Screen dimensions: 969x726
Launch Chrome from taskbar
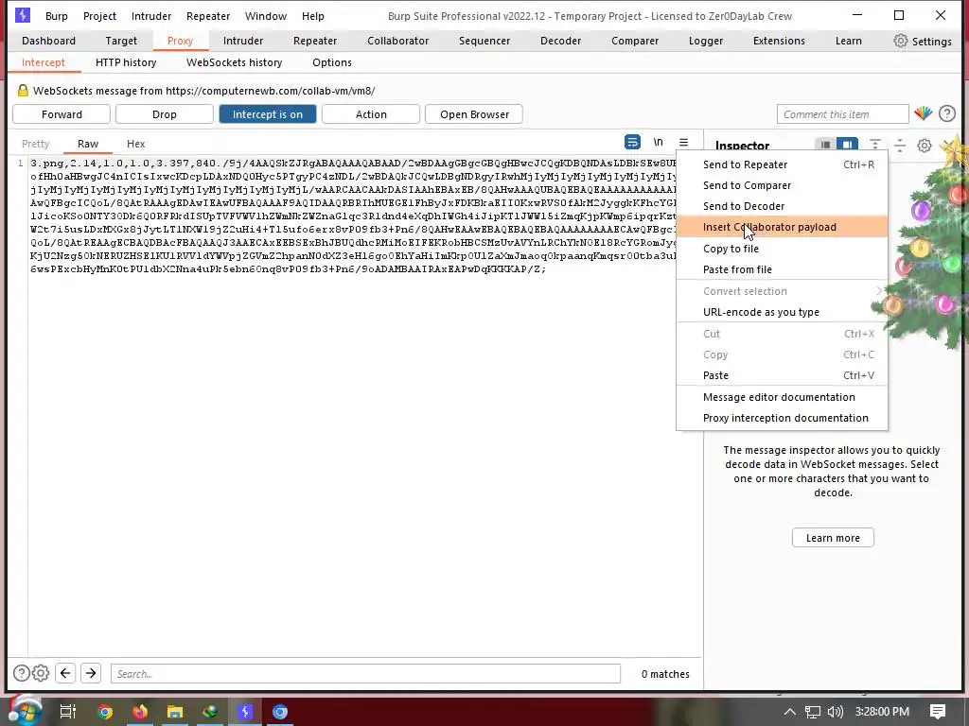105,712
